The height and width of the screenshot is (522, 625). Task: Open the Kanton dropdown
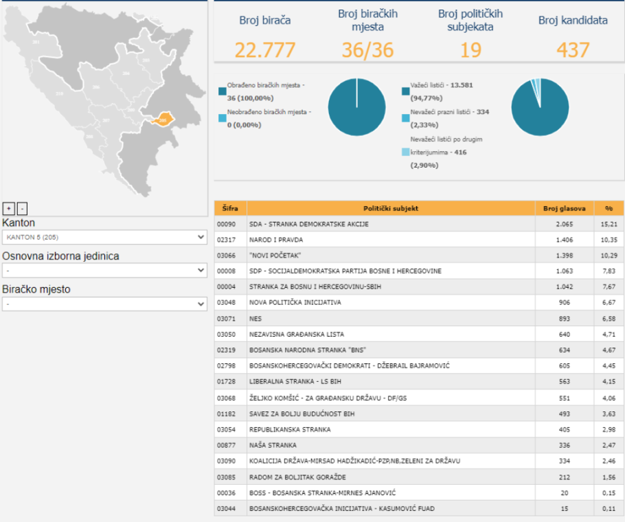(x=104, y=237)
